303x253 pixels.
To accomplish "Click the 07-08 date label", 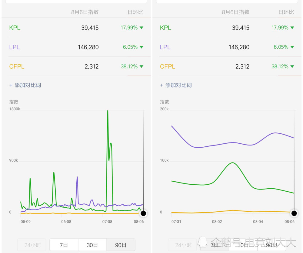I will [107, 222].
